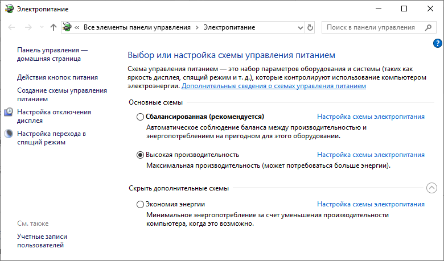Click the Электропитание breadcrumb segment
This screenshot has height=261, width=444.
click(x=229, y=27)
